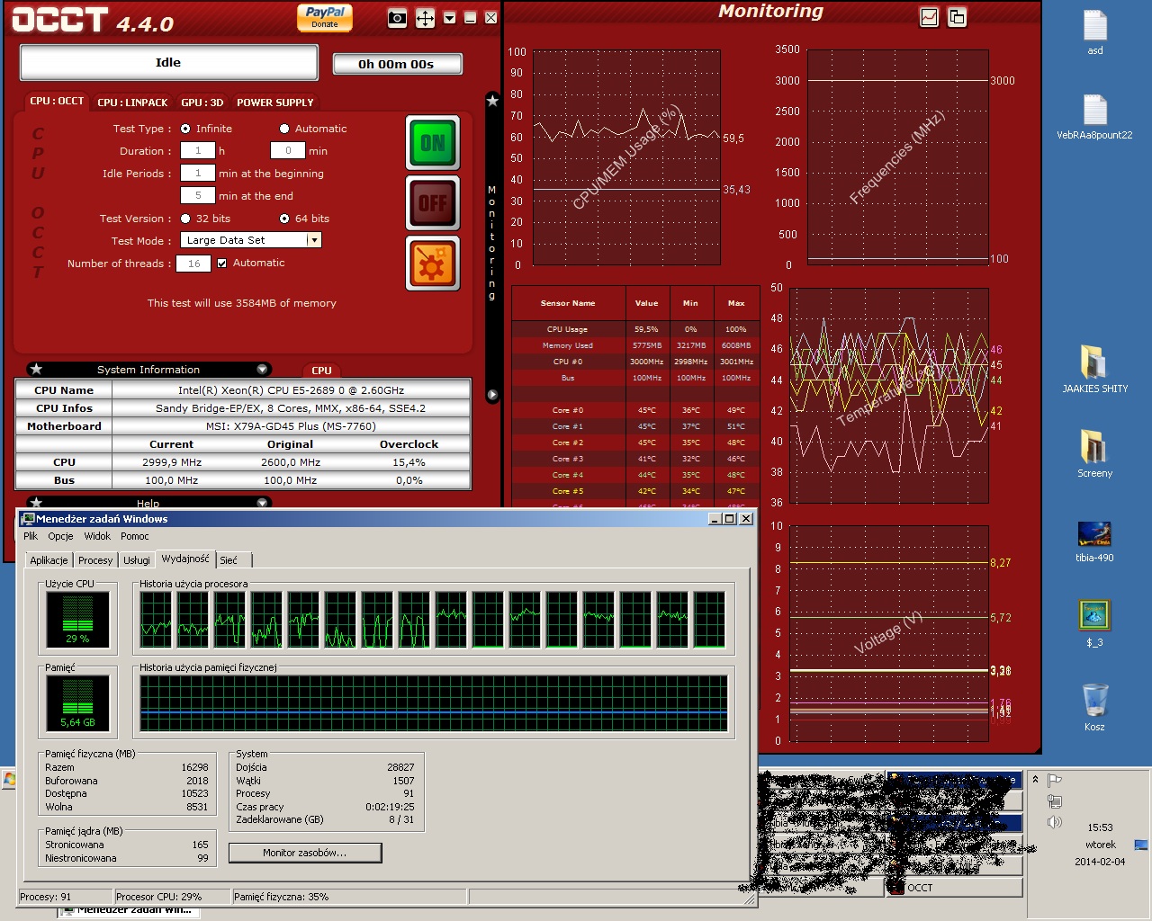The image size is (1152, 921).
Task: Switch to the Procesy tab
Action: (x=95, y=559)
